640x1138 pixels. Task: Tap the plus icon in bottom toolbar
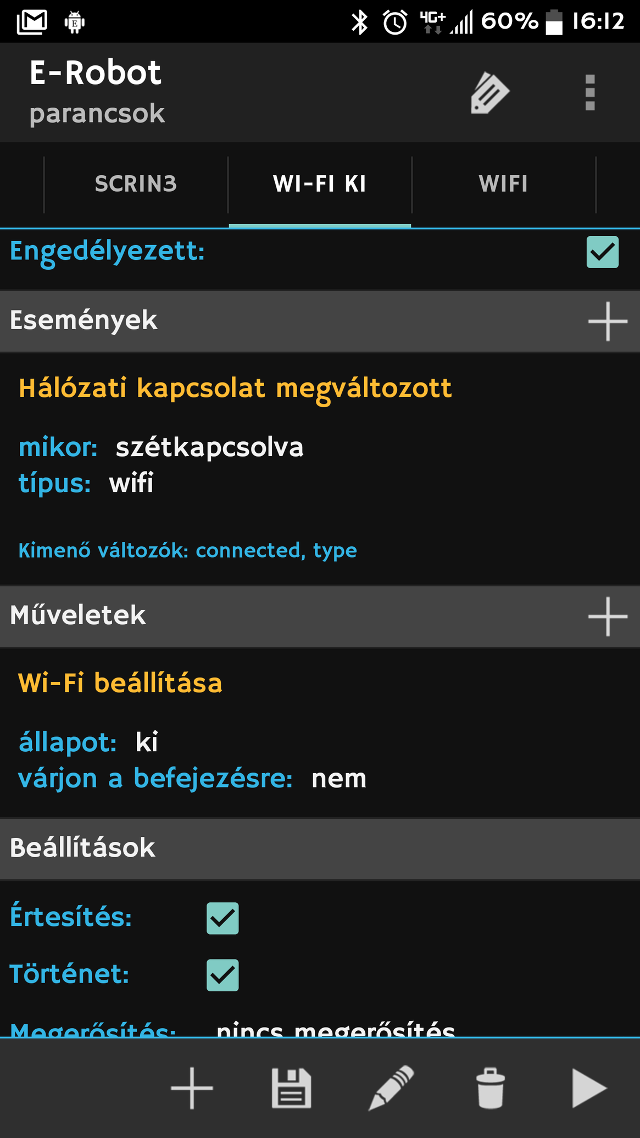click(x=192, y=1087)
